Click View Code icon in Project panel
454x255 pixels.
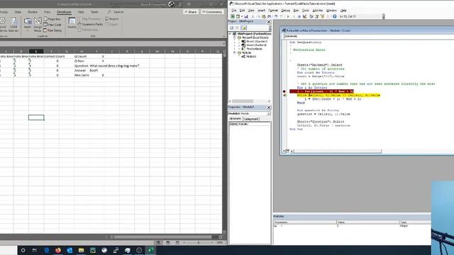coord(231,28)
